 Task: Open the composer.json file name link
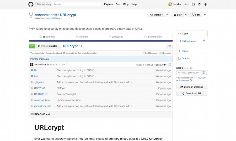(42, 100)
